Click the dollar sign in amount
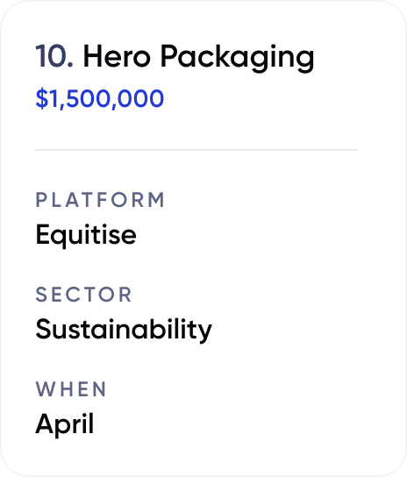The width and height of the screenshot is (407, 477). [x=42, y=98]
